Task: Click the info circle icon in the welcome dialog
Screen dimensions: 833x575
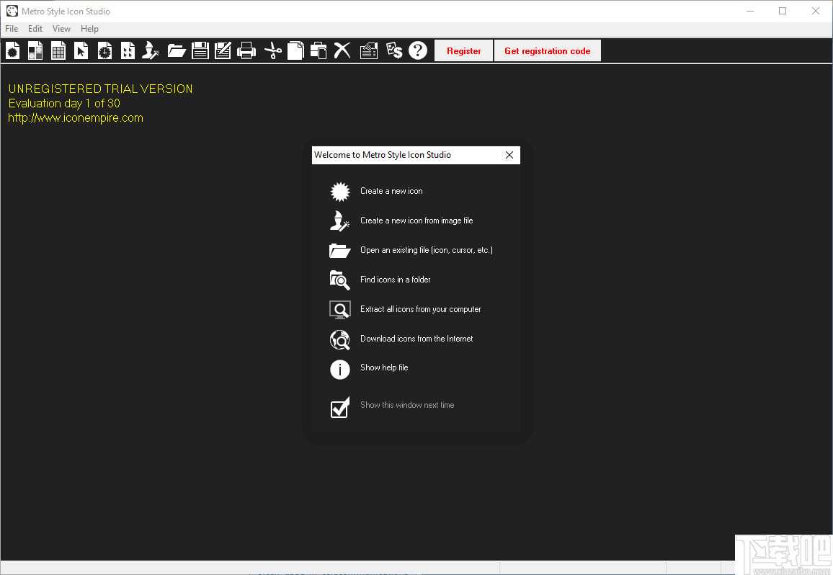Action: (340, 370)
